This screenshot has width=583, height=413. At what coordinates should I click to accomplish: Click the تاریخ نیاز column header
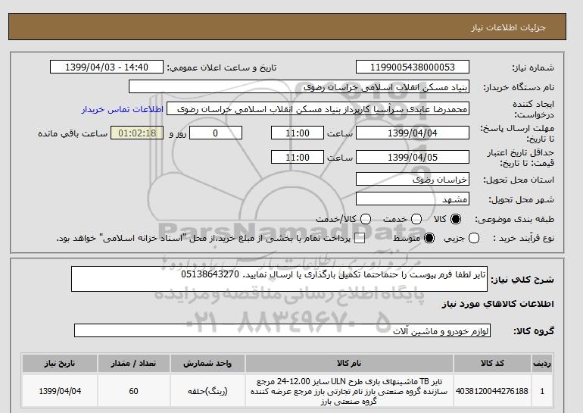click(60, 364)
